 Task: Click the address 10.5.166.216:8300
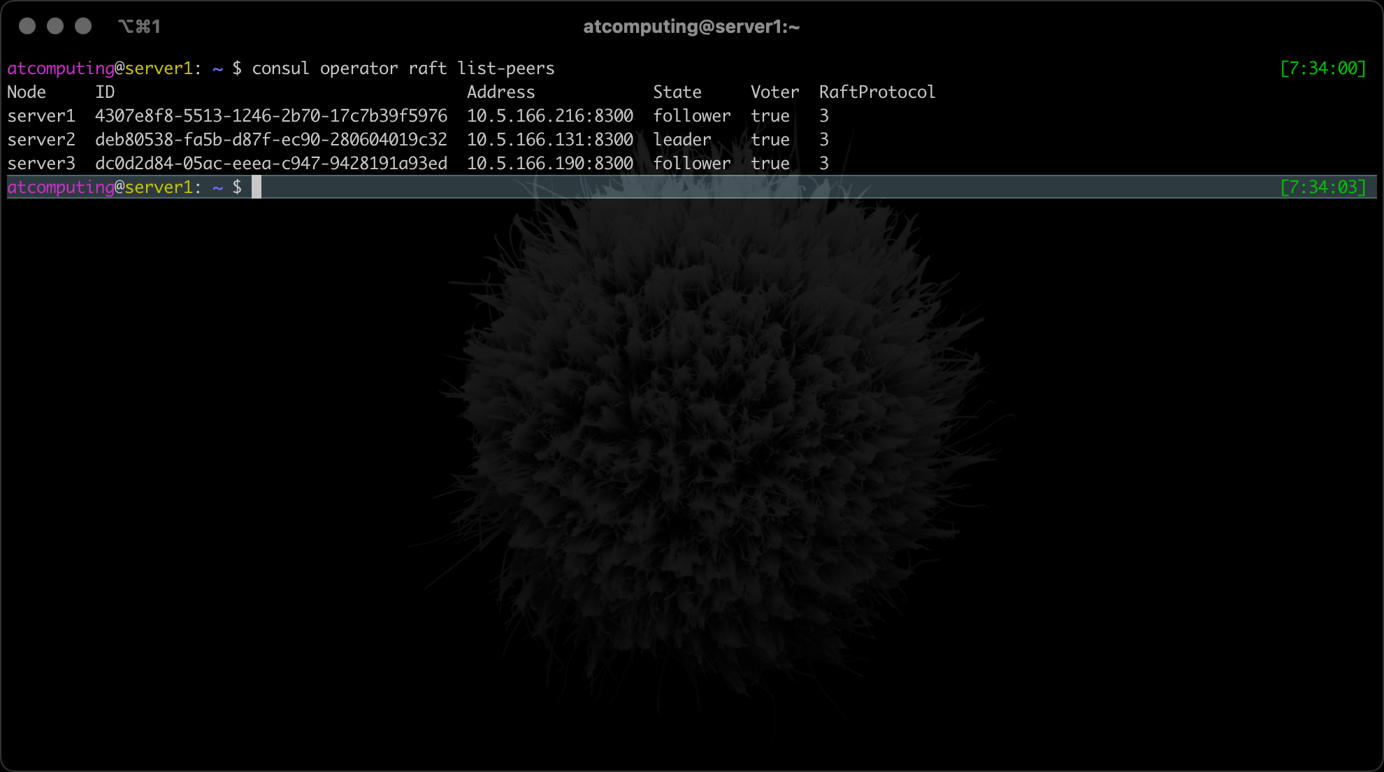[x=550, y=116]
